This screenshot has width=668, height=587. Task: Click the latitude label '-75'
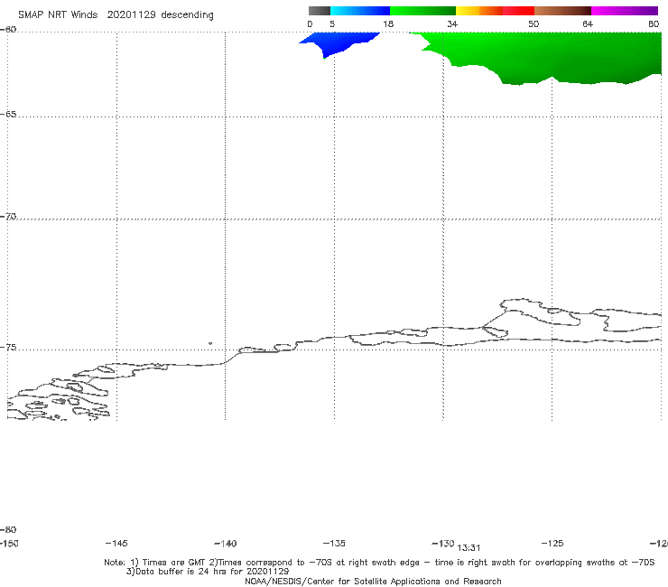tap(8, 348)
